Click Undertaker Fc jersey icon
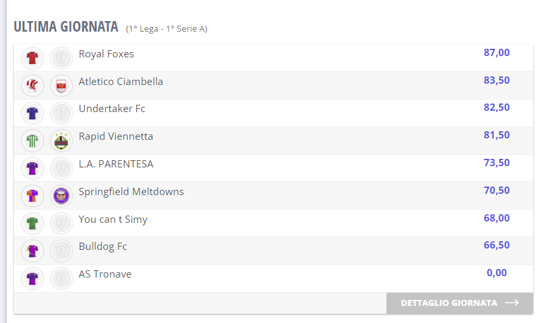This screenshot has height=323, width=545. 32,113
